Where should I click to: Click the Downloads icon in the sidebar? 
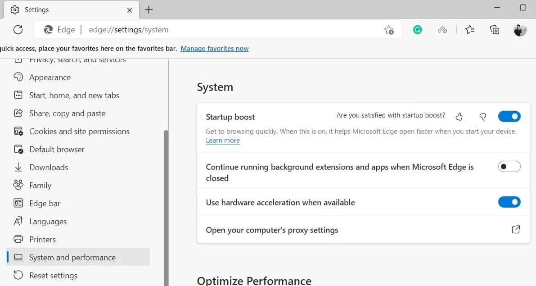pyautogui.click(x=18, y=167)
